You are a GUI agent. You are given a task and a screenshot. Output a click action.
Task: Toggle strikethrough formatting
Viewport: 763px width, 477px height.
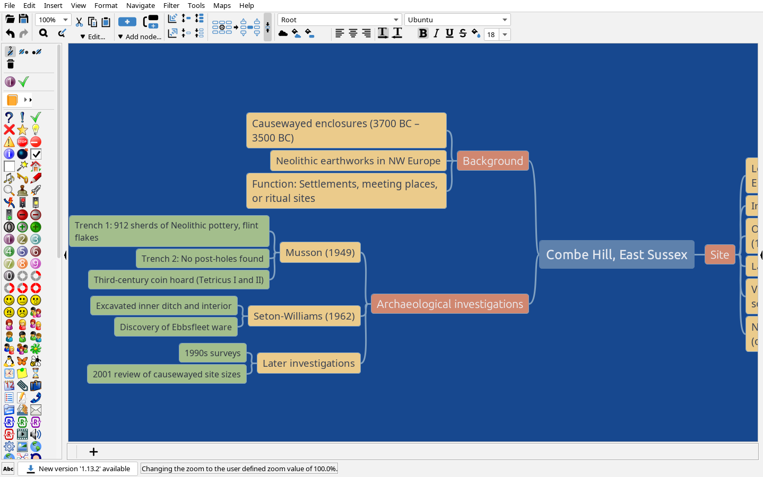(463, 33)
